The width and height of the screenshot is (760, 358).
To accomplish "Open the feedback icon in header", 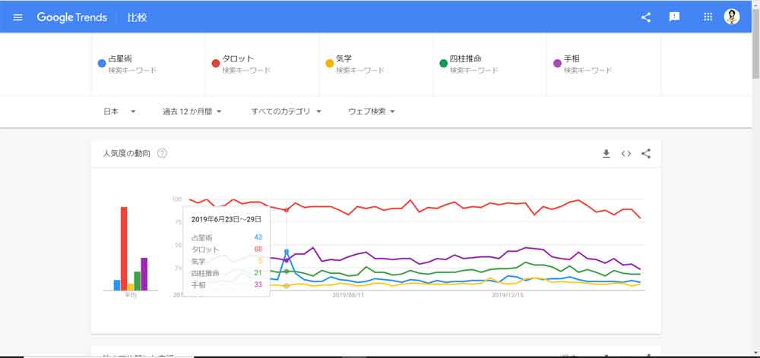I will (x=674, y=17).
